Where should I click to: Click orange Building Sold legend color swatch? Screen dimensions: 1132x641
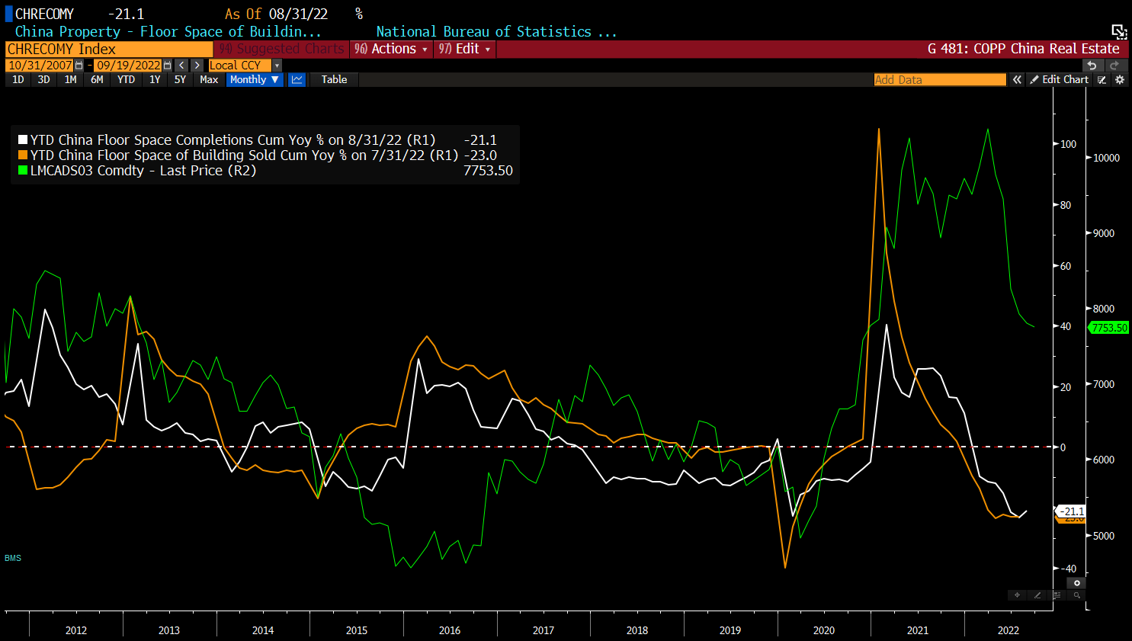[x=23, y=155]
